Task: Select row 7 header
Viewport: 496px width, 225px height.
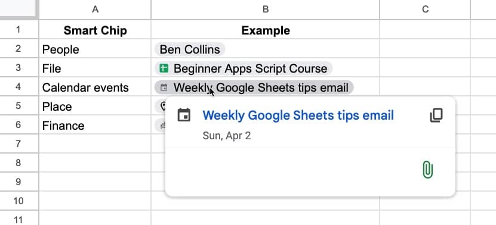Action: [x=19, y=144]
